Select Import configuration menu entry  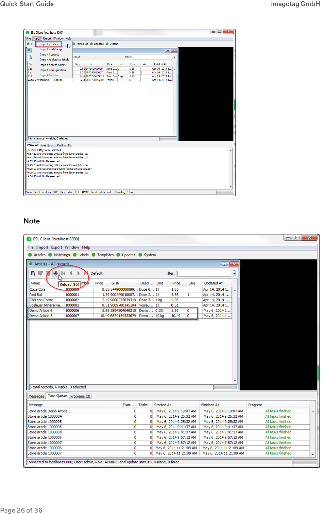click(53, 70)
